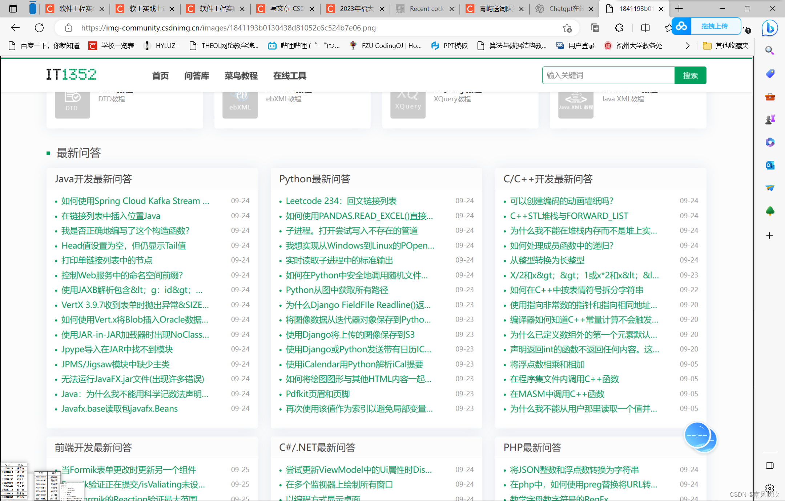Add this page to favorites star
Viewport: 785px width, 501px height.
point(567,28)
